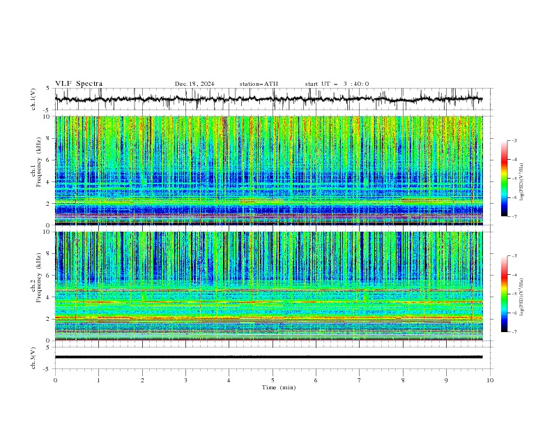Image resolution: width=552 pixels, height=427 pixels.
Task: Click time axis tick label "9"
Action: pyautogui.click(x=446, y=380)
